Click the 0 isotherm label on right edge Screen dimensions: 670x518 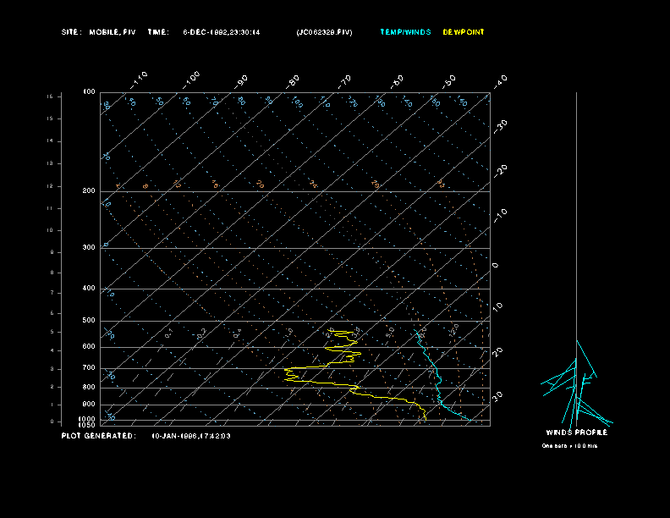click(x=495, y=266)
